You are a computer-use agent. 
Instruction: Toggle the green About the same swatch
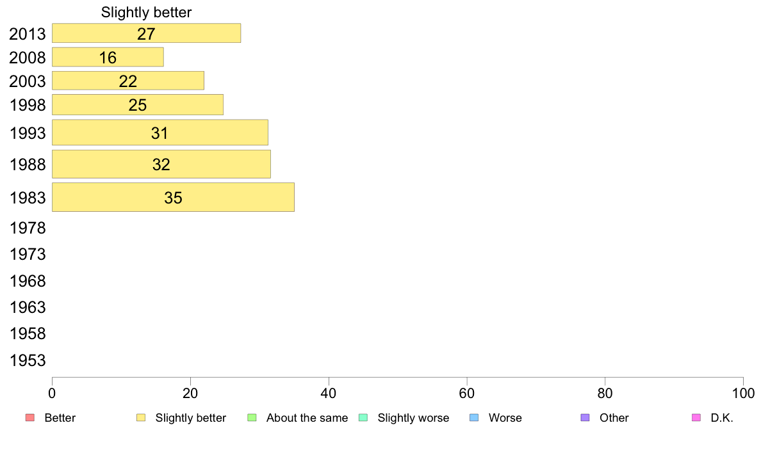tap(252, 418)
